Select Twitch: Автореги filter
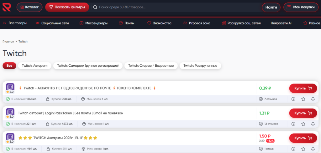Screen dimensions: 321x153 (x=35, y=66)
